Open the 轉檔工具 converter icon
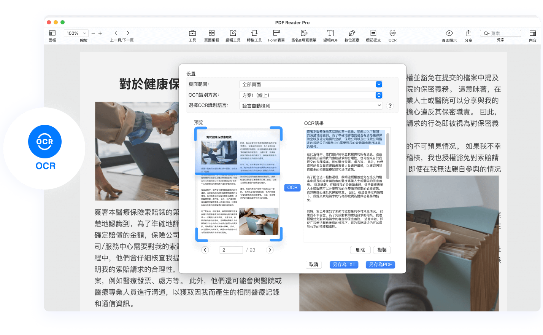This screenshot has width=543, height=335. point(254,33)
